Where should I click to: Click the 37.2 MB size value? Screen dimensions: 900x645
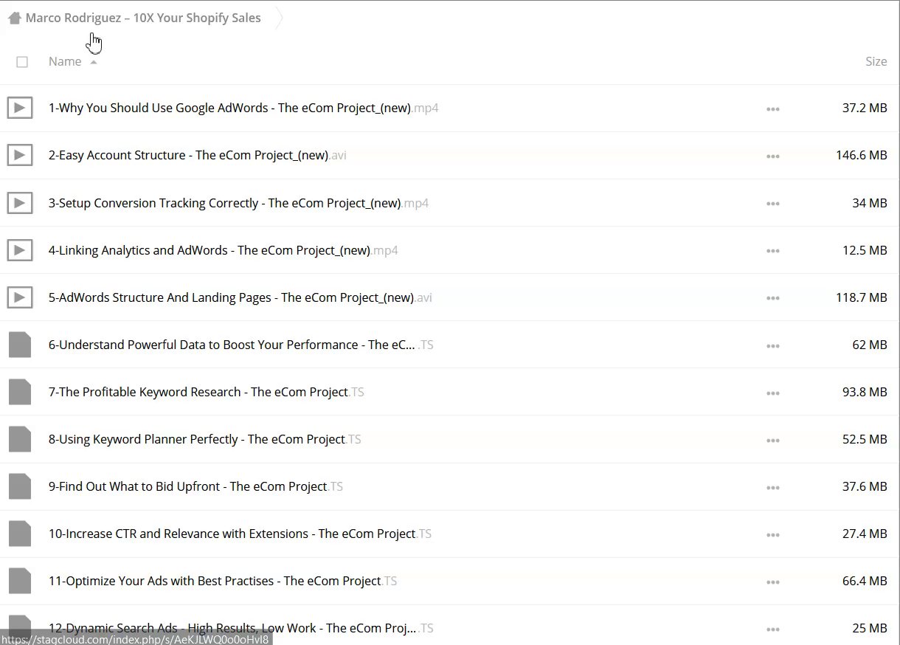[x=865, y=108]
